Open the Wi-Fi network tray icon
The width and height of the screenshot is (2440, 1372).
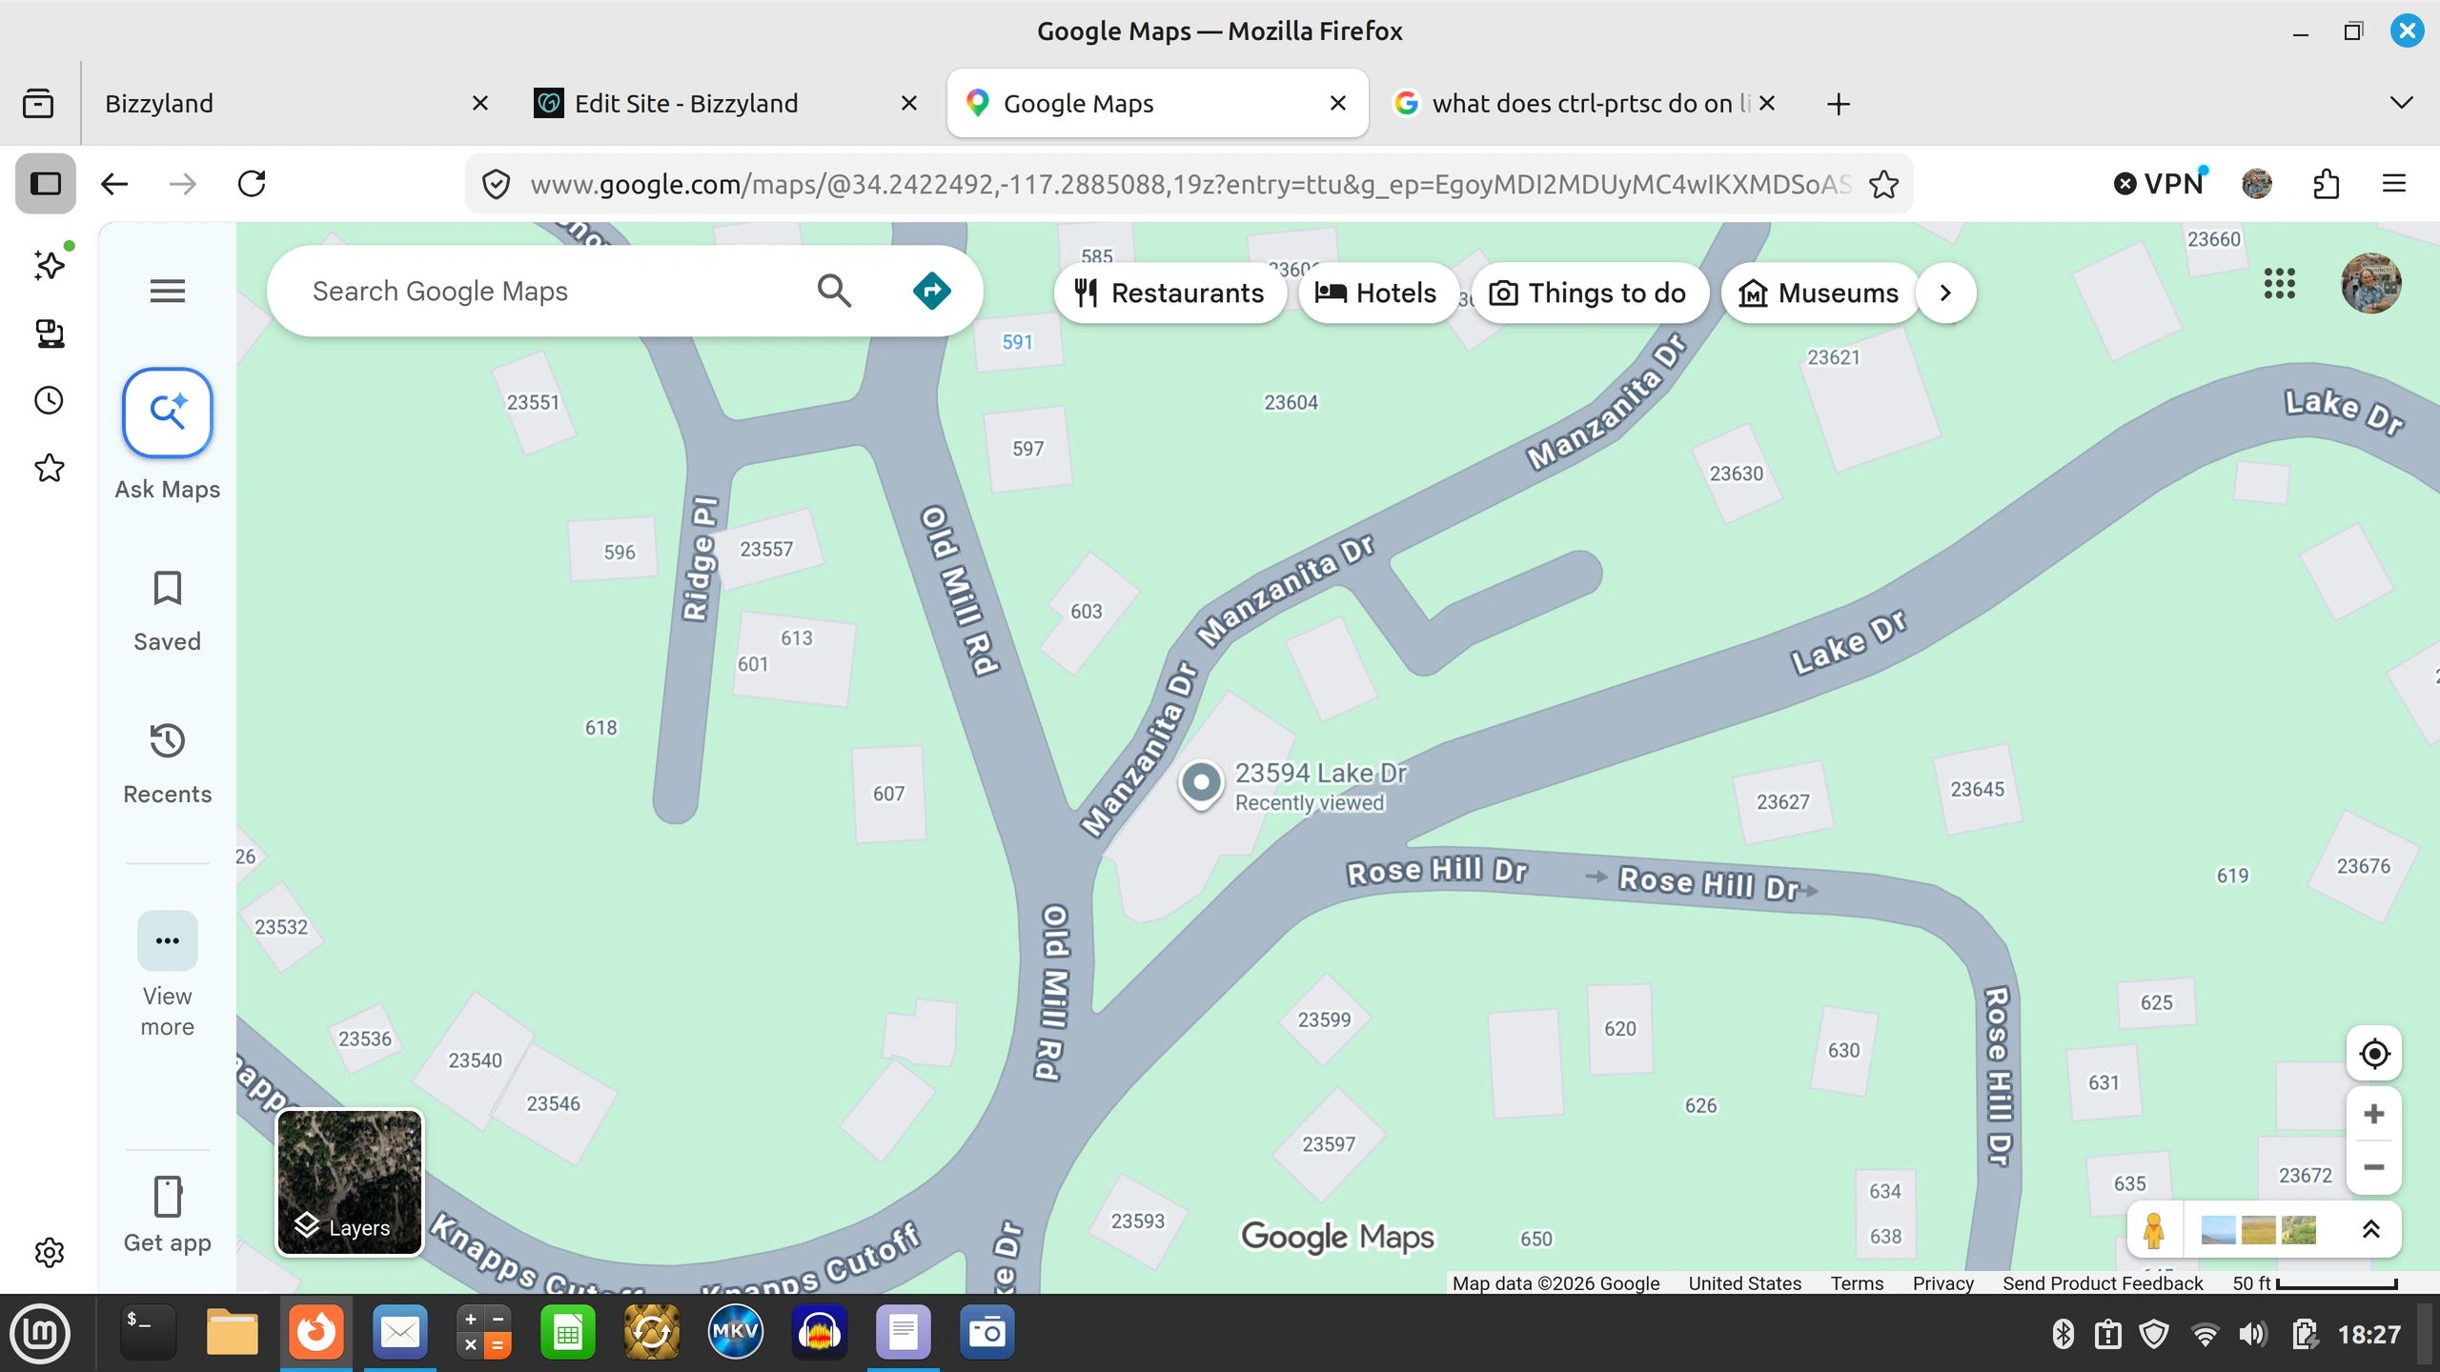coord(2204,1335)
